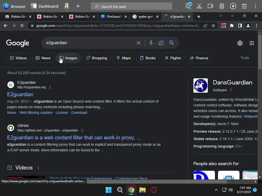Stop loading the page
262x196 pixels.
22,26
